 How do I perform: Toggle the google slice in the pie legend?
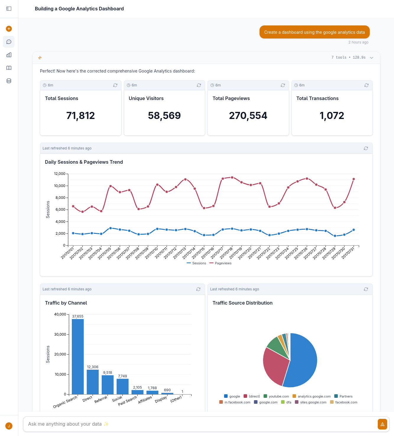232,396
